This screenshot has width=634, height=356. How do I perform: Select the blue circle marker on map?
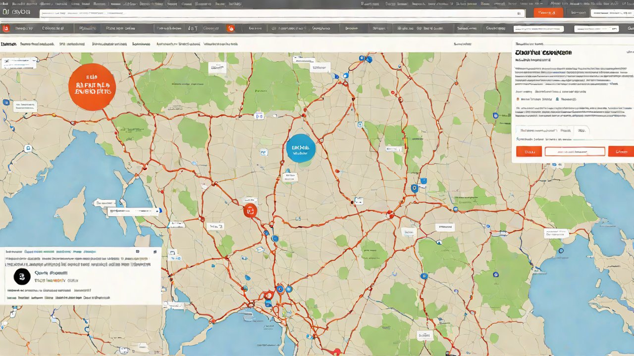(301, 148)
